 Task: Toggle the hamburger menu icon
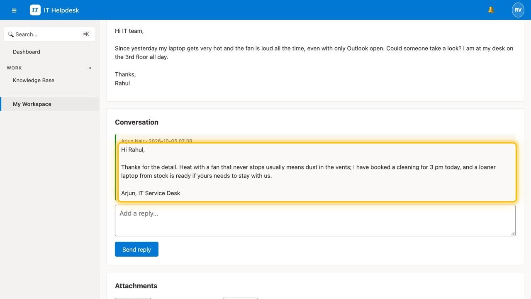pos(14,10)
